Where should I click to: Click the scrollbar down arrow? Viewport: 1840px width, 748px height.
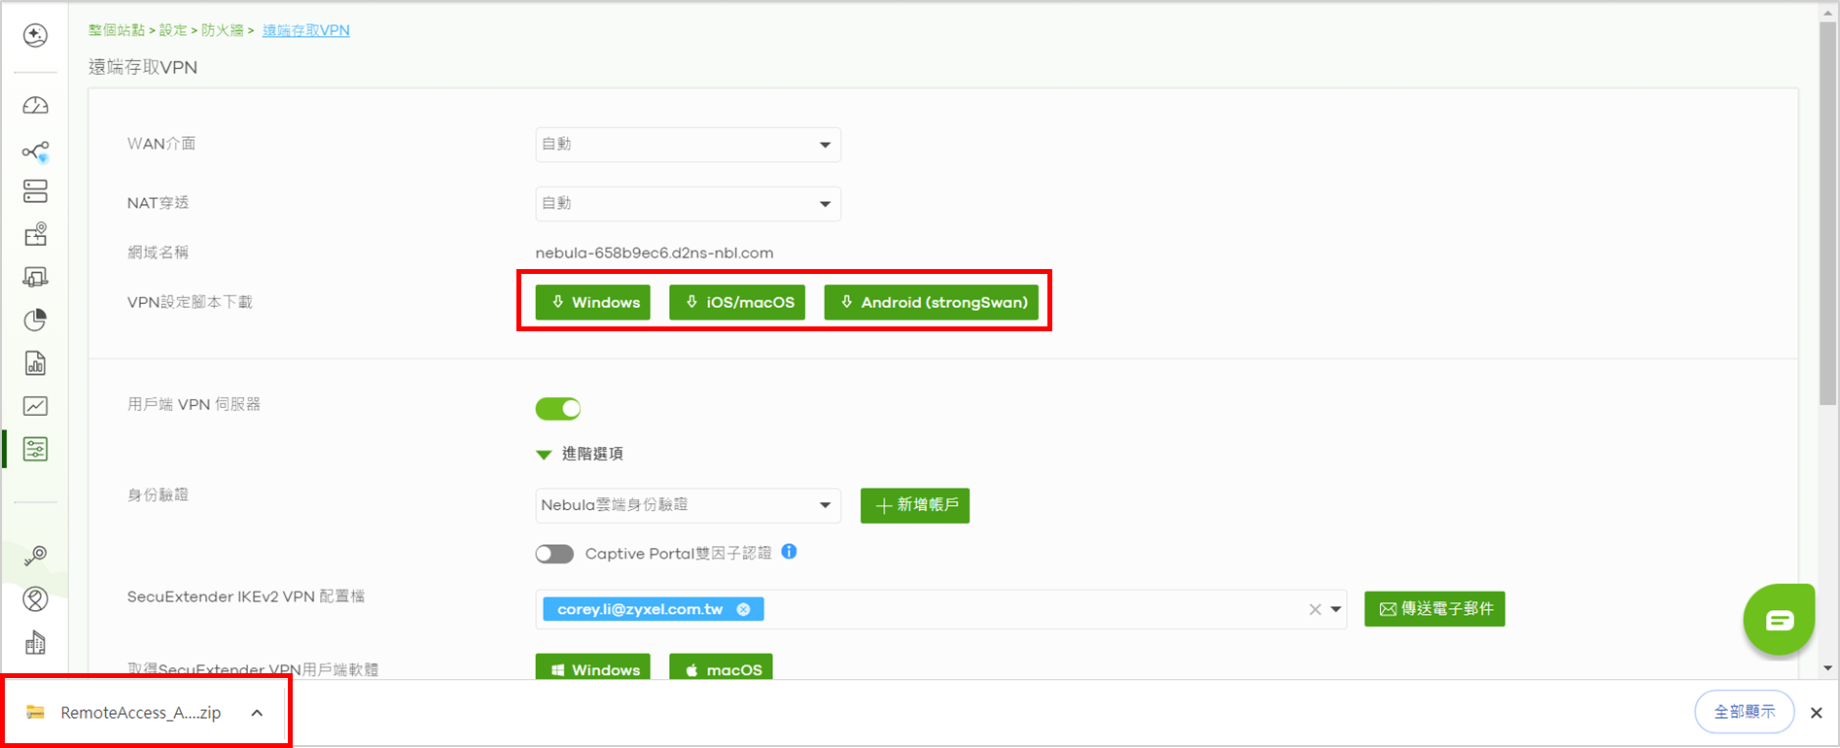[1828, 668]
